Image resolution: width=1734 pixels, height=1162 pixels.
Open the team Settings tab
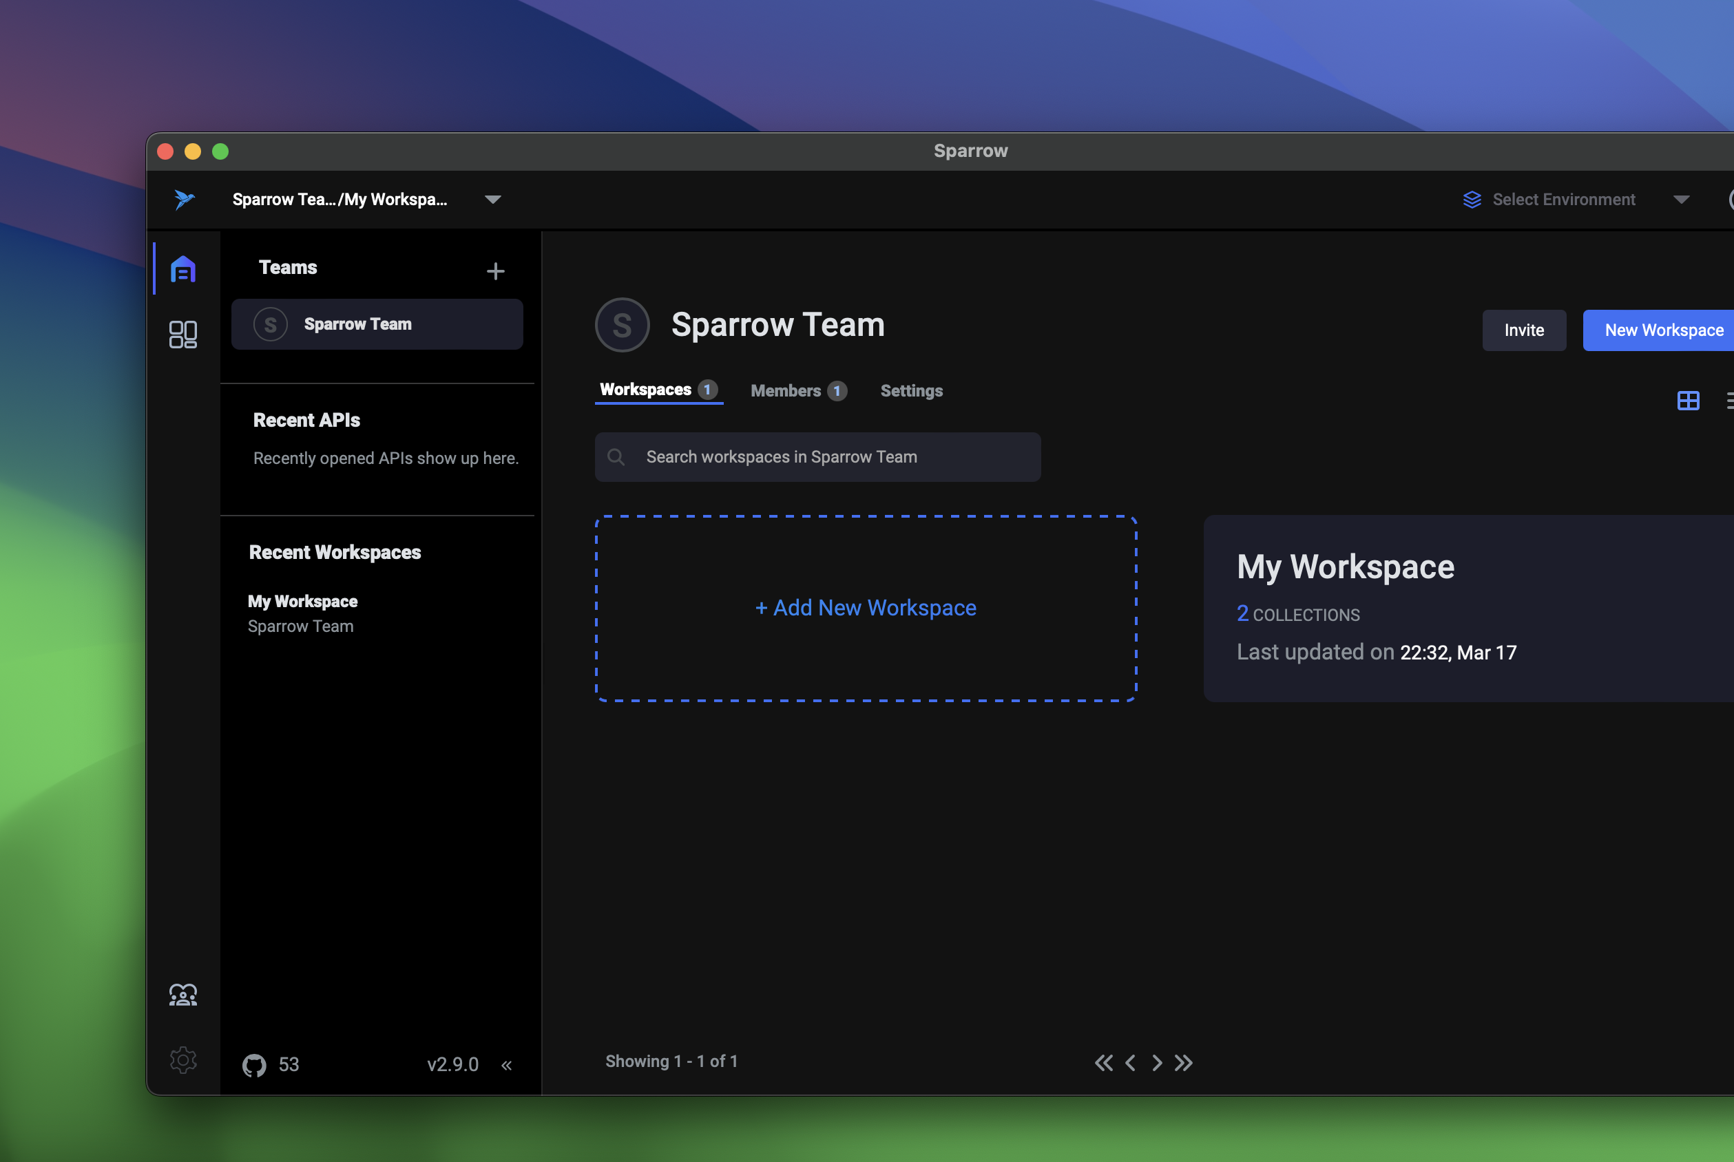pyautogui.click(x=911, y=390)
